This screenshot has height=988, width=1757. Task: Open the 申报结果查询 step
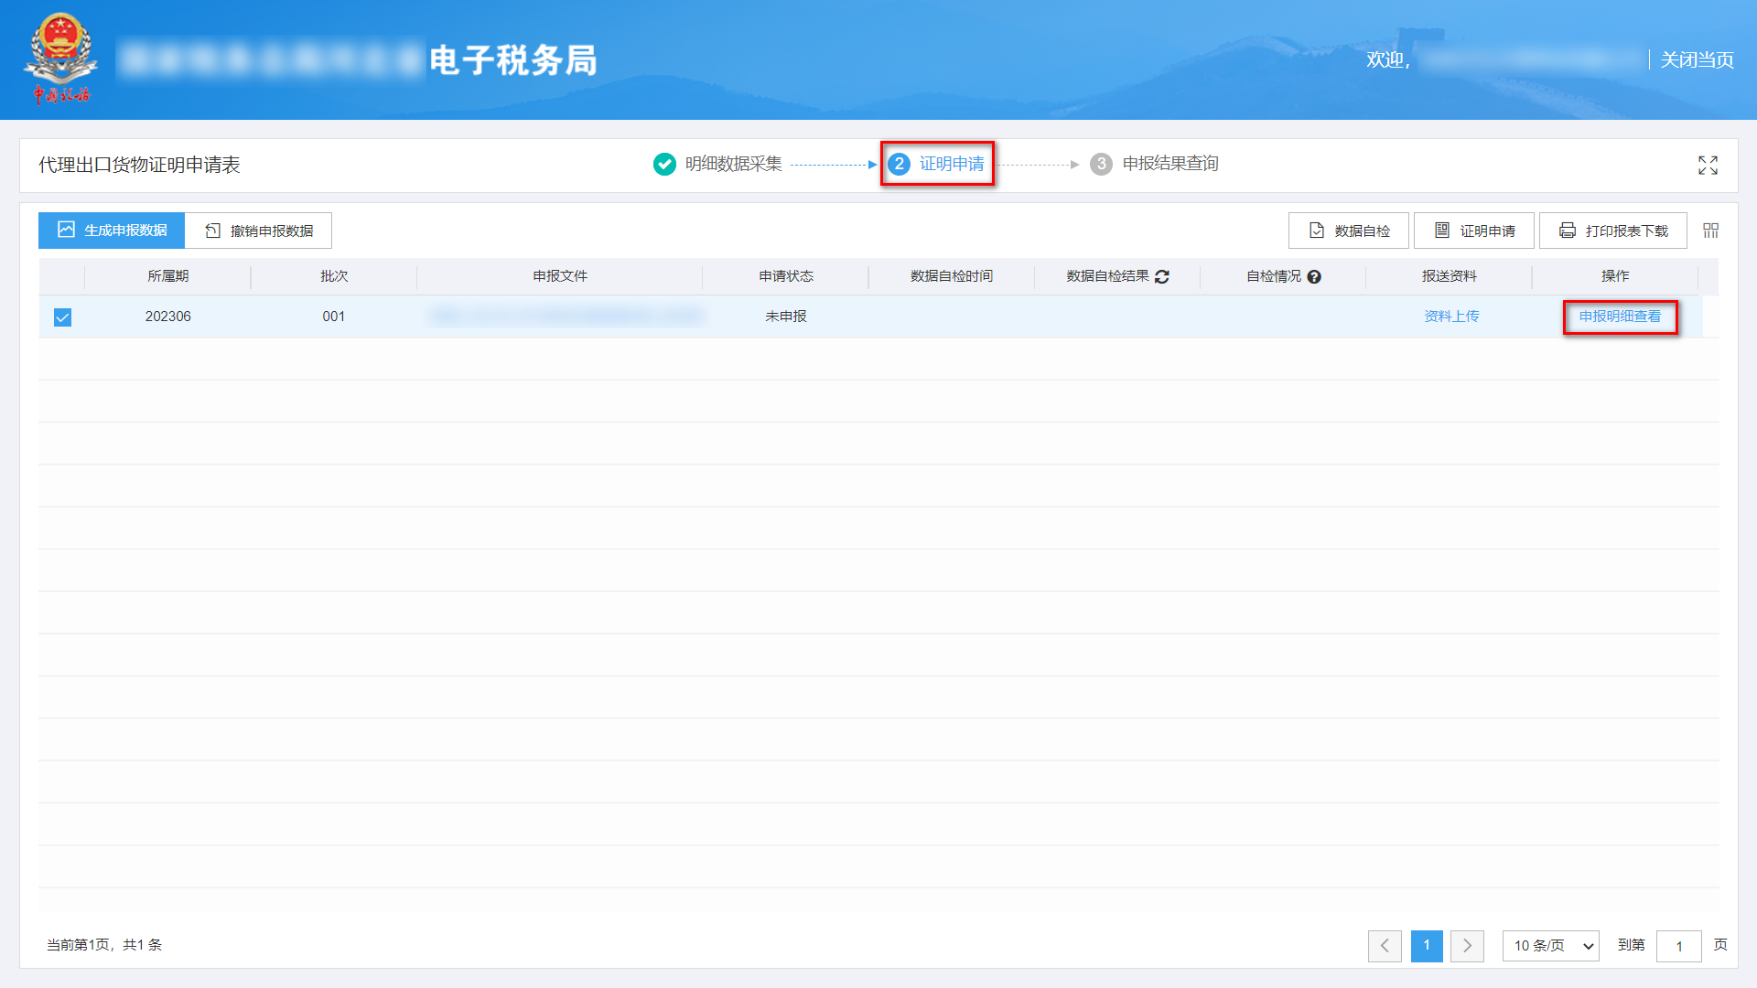(1174, 165)
